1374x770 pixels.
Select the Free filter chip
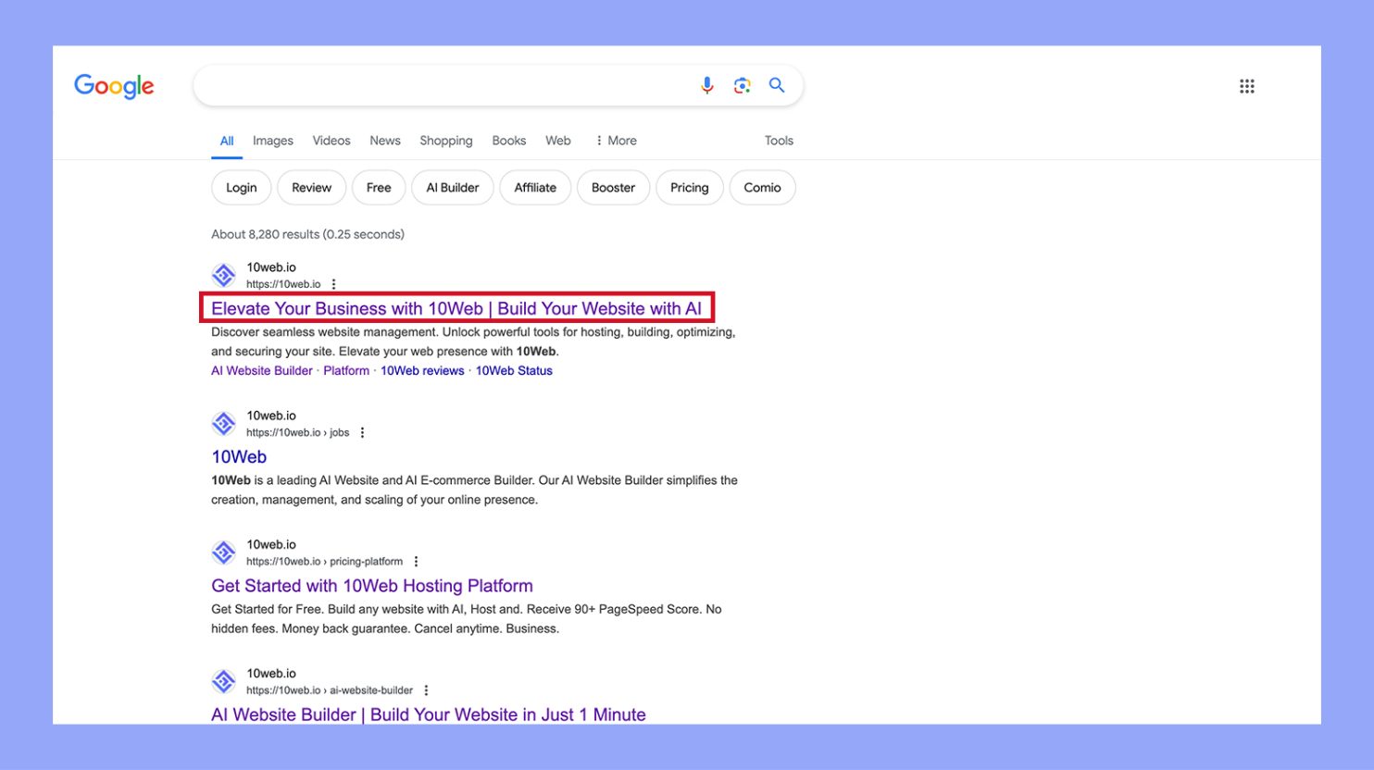click(x=378, y=187)
